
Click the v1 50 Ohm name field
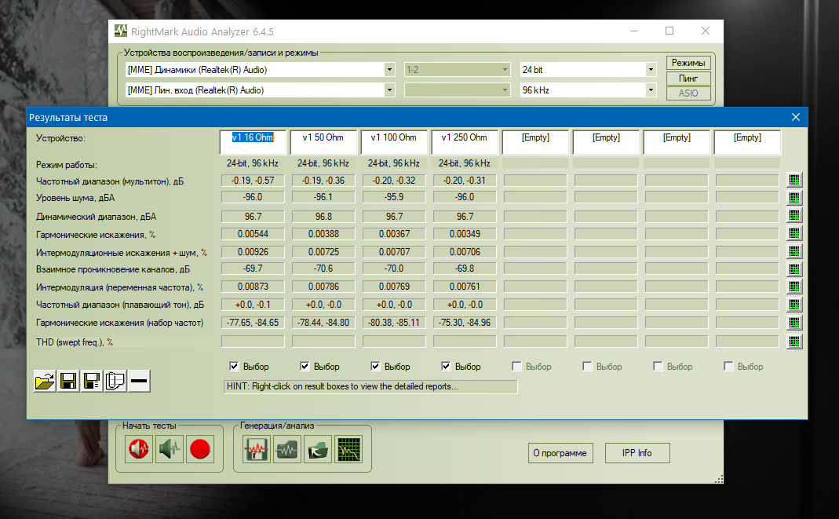coord(323,142)
